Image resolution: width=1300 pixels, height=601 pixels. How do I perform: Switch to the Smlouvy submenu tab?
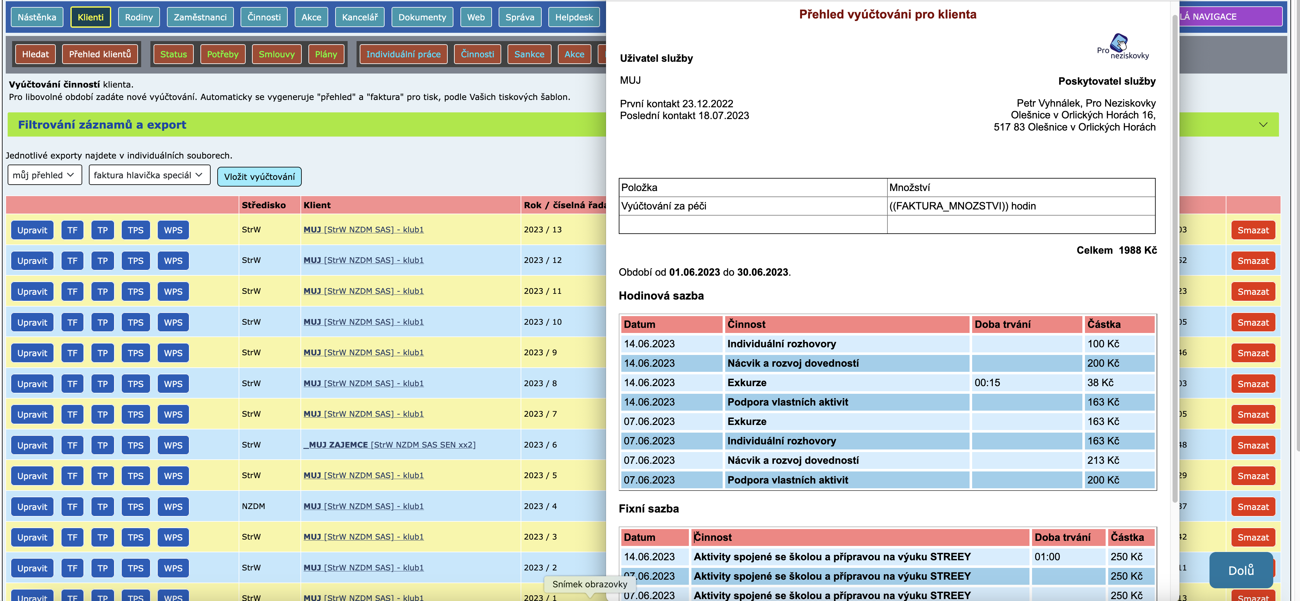[x=276, y=54]
